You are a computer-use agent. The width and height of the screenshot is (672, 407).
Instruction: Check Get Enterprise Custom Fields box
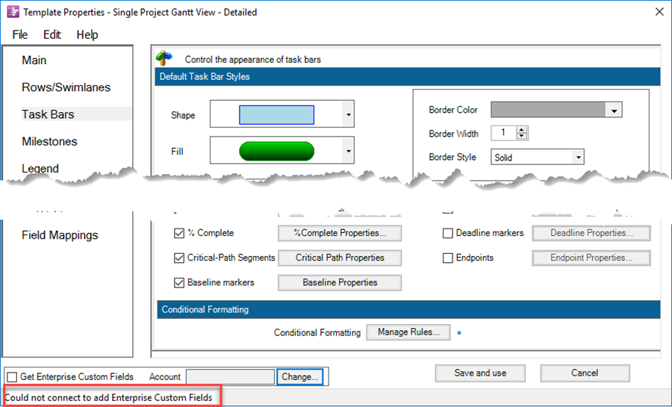(x=12, y=377)
